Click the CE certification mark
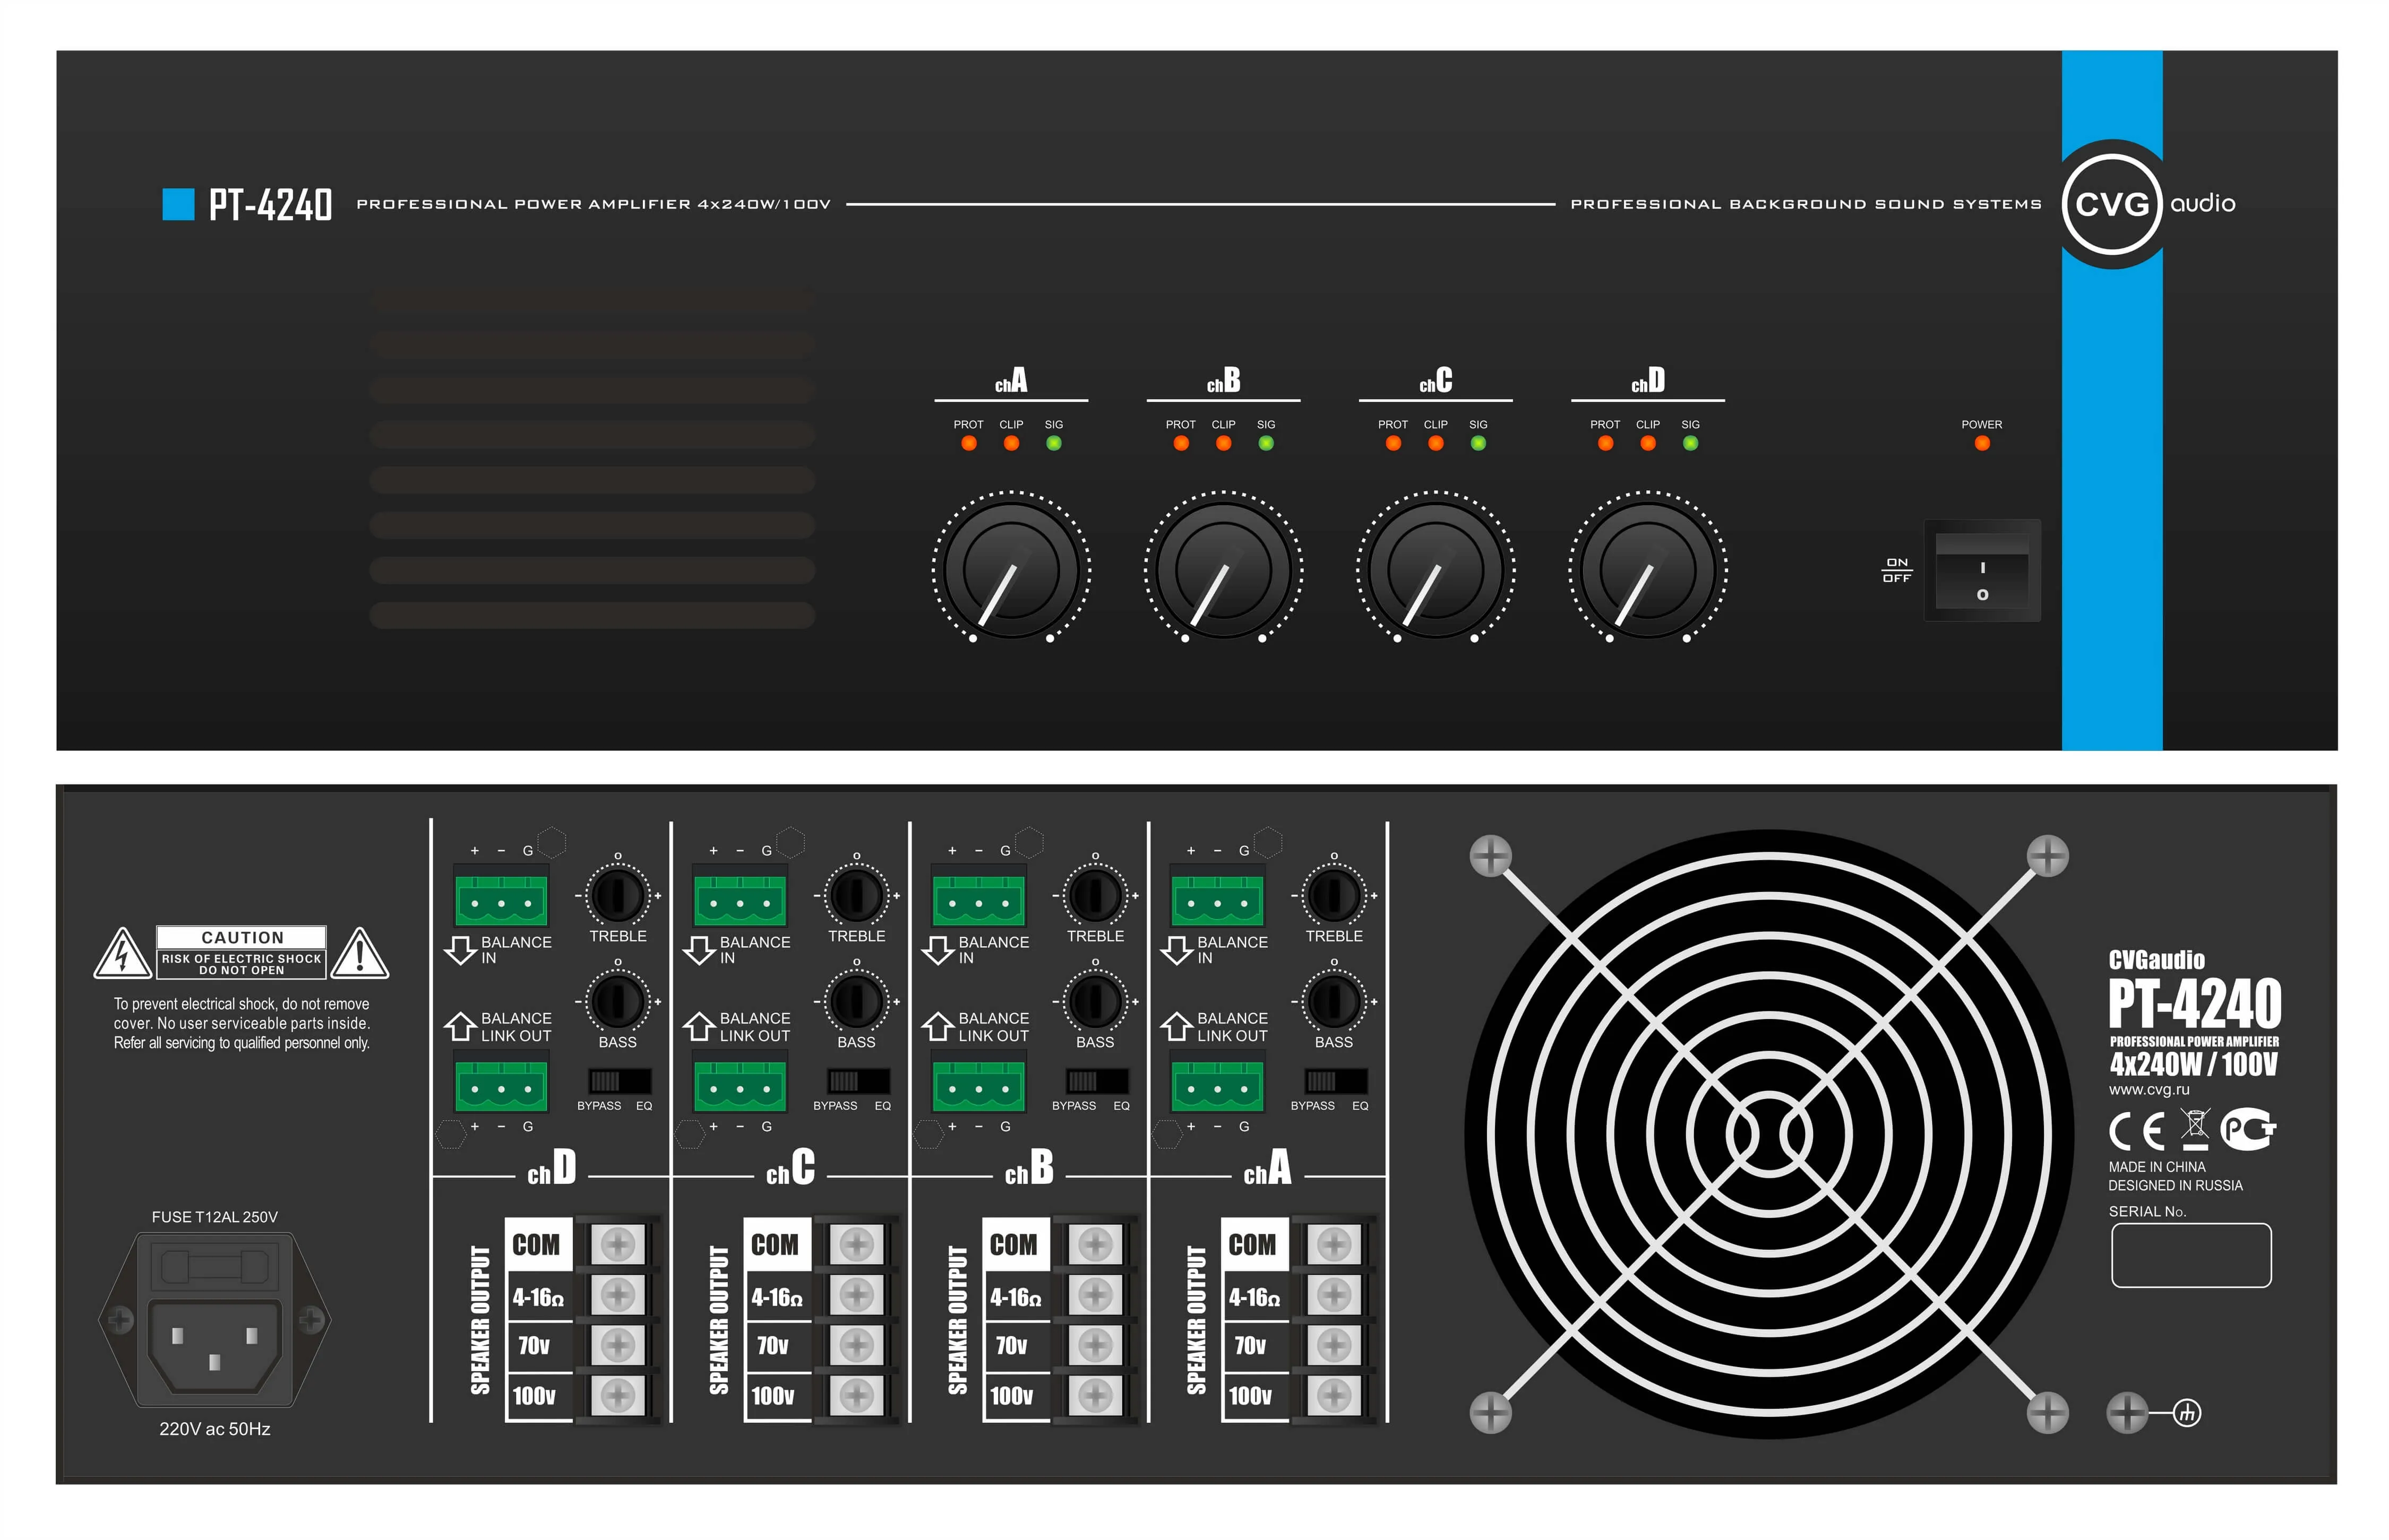This screenshot has width=2389, height=1540. tap(2137, 1131)
